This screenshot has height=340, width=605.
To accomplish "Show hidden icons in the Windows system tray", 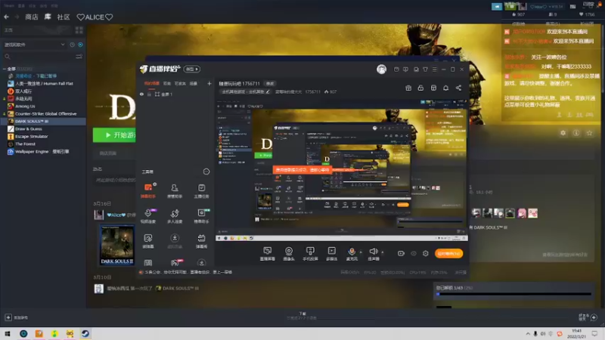I will pos(528,334).
